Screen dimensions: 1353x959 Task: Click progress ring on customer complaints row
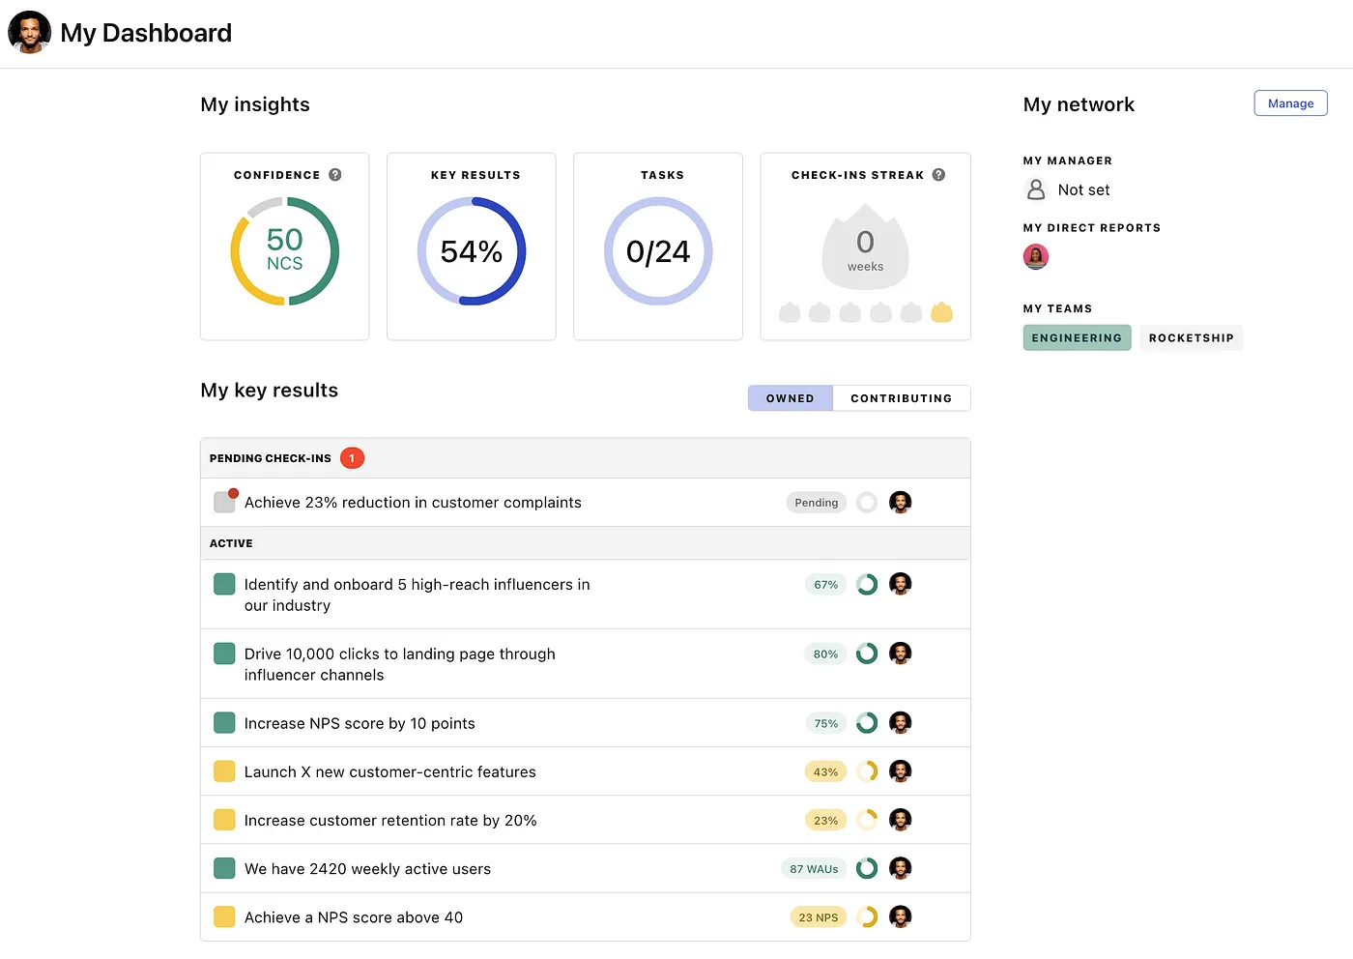[x=867, y=503]
